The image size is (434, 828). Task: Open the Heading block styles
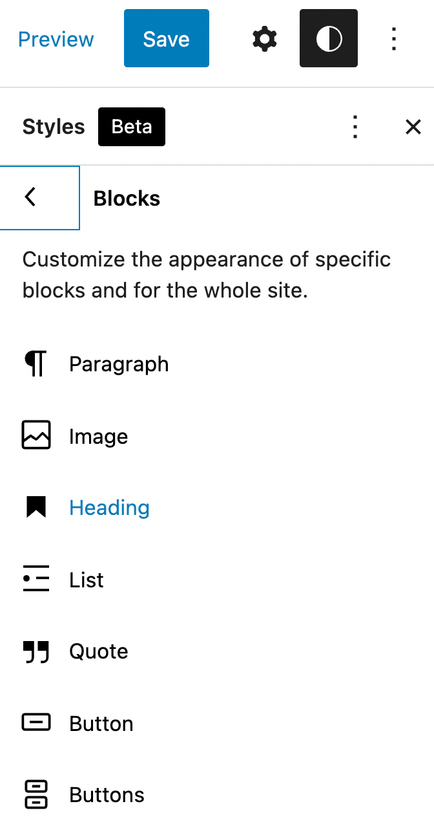pyautogui.click(x=109, y=508)
